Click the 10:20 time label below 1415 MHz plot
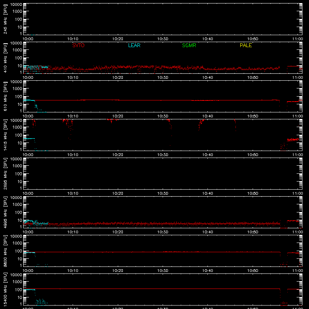This screenshot has width=309, height=309. 118,155
